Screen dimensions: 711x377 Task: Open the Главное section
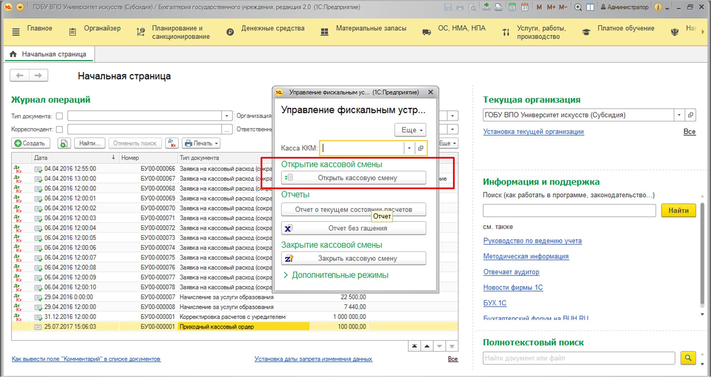(40, 28)
